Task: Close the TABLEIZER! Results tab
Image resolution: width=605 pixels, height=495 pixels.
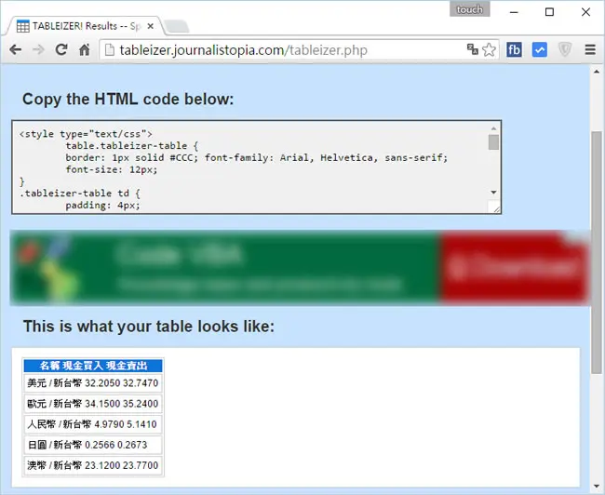Action: (x=151, y=26)
